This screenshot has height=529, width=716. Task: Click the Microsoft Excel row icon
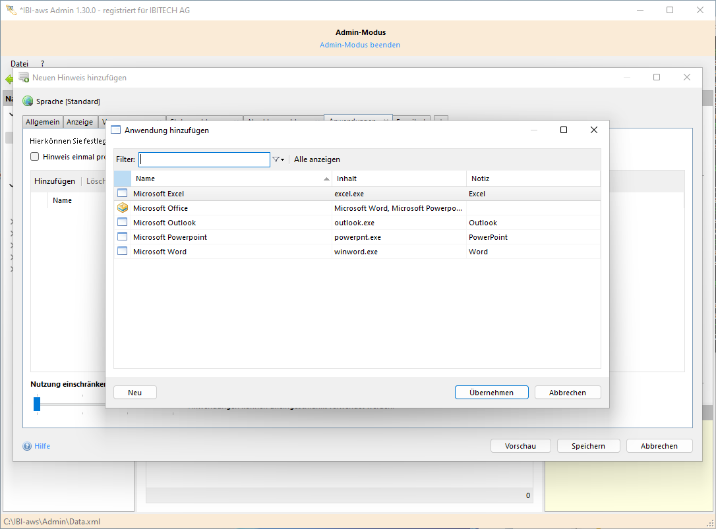click(122, 194)
